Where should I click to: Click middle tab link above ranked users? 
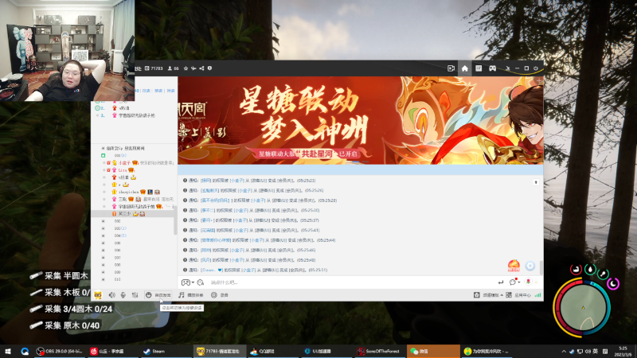[x=158, y=91]
